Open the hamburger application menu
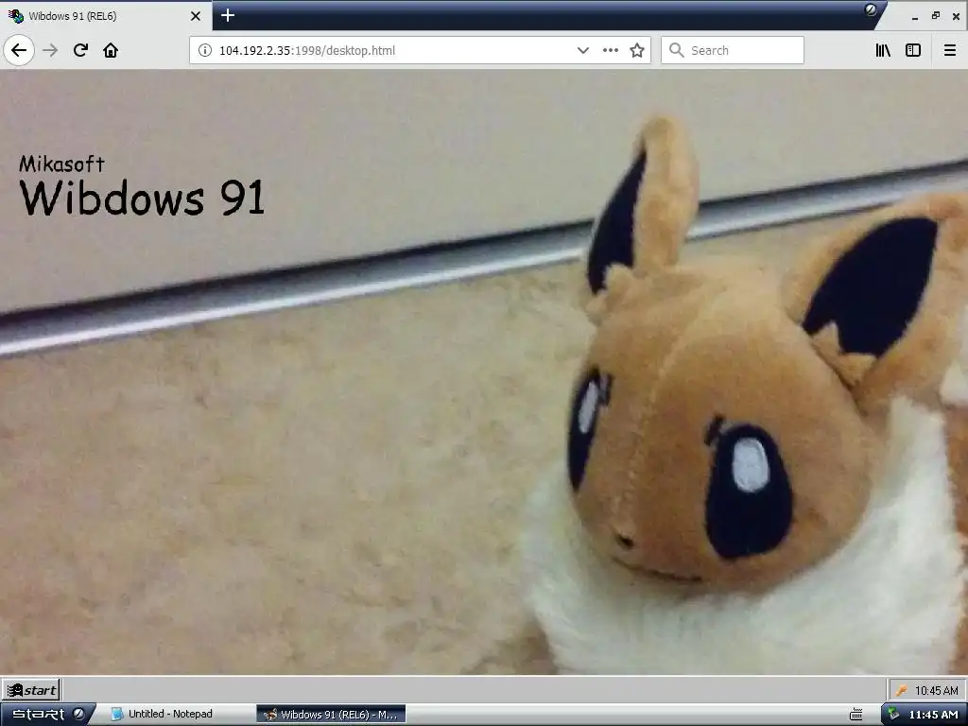The width and height of the screenshot is (968, 726). (x=950, y=50)
